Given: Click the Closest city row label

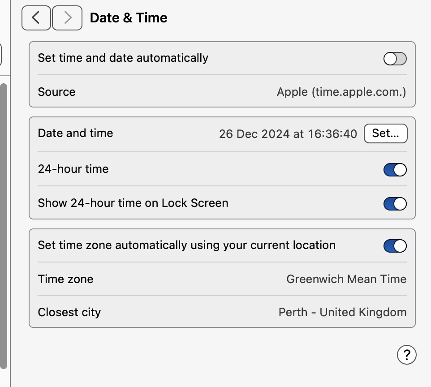Looking at the screenshot, I should tap(69, 312).
